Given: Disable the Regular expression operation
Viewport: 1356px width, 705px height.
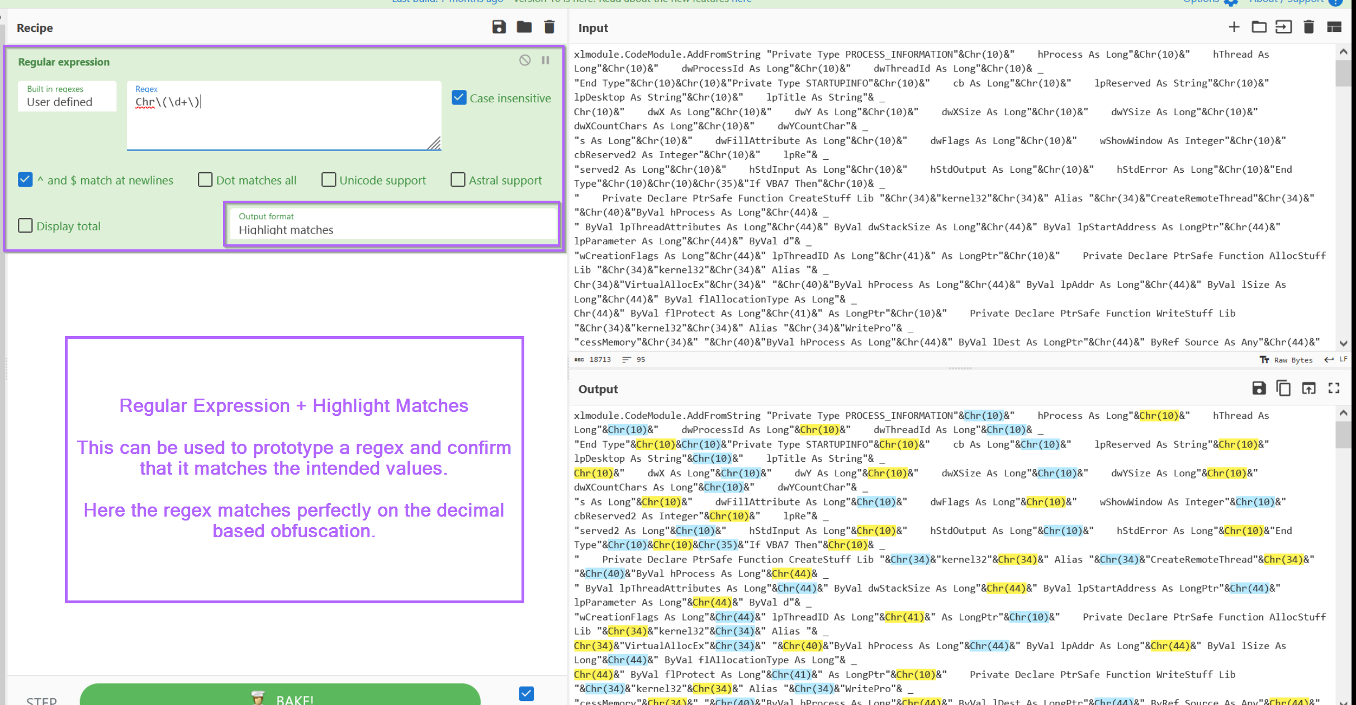Looking at the screenshot, I should point(525,60).
